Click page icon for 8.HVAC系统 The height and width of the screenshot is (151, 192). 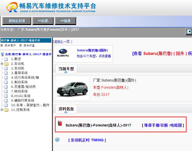point(6,96)
